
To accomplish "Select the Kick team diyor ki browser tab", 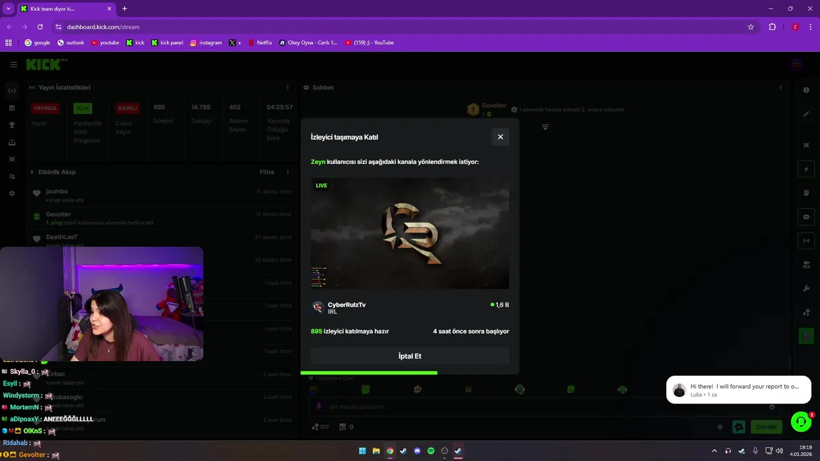I will tap(65, 9).
